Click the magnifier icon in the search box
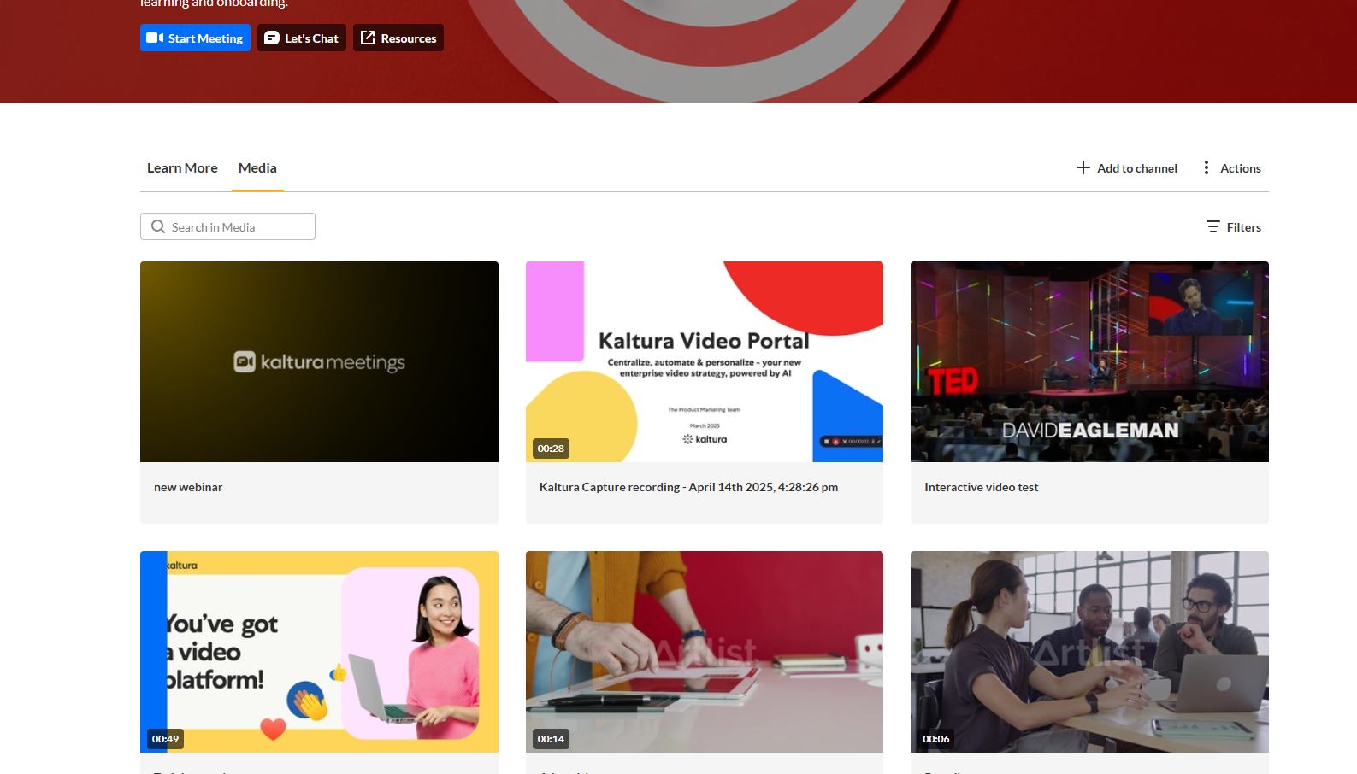 (x=158, y=226)
